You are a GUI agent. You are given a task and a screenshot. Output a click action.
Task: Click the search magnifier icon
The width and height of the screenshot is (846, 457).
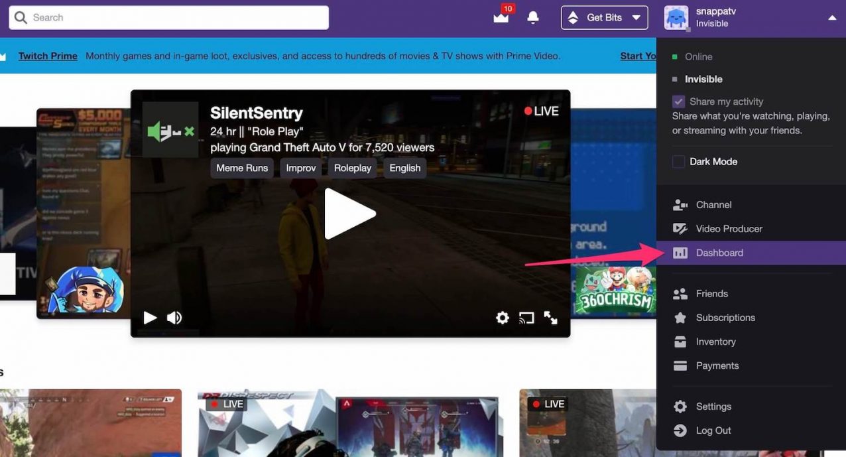click(x=21, y=17)
